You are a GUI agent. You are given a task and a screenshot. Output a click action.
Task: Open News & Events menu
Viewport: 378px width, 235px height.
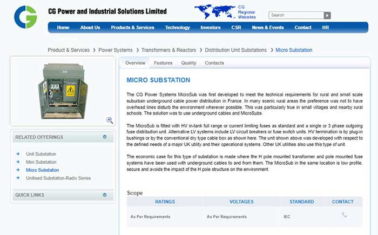click(x=268, y=28)
